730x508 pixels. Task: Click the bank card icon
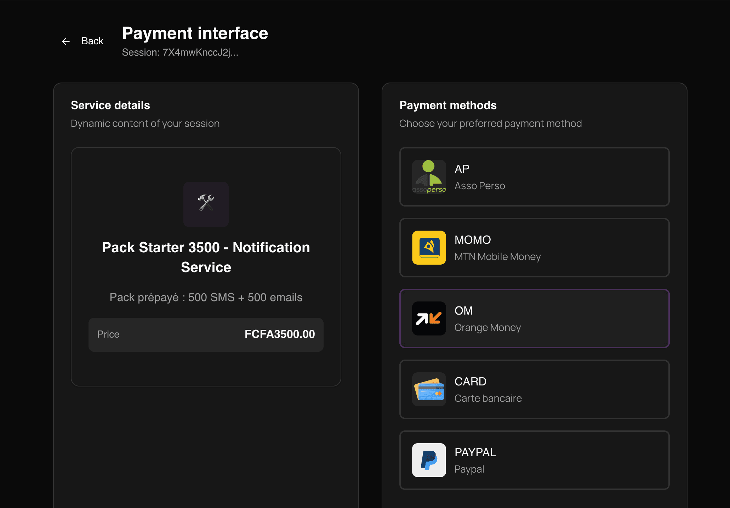tap(429, 389)
